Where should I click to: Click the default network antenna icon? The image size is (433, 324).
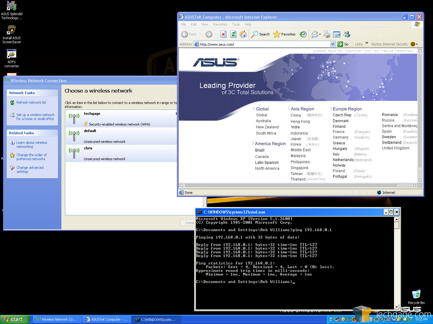(x=74, y=135)
